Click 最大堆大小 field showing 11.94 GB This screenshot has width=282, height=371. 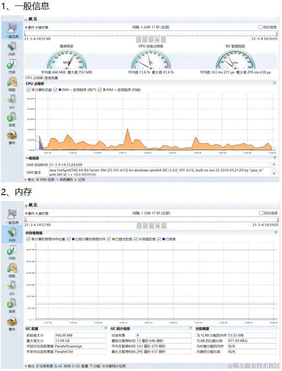(x=80, y=341)
